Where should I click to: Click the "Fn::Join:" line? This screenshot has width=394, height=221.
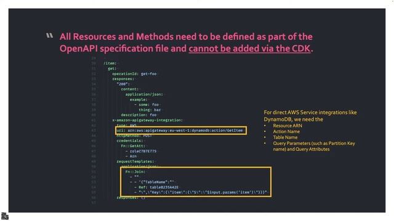click(x=135, y=172)
